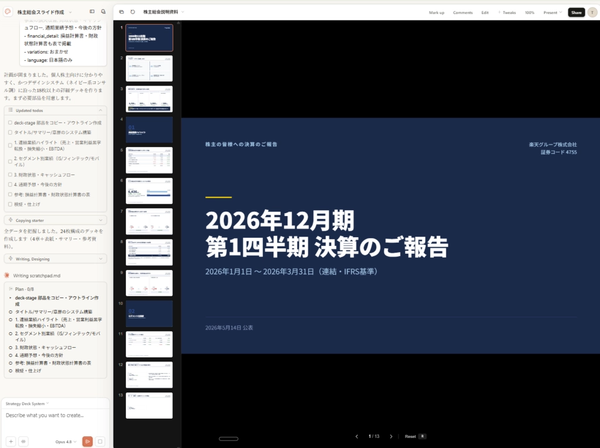Image resolution: width=600 pixels, height=448 pixels.
Task: Click the stacked windows icon beside reload
Action: (x=122, y=12)
